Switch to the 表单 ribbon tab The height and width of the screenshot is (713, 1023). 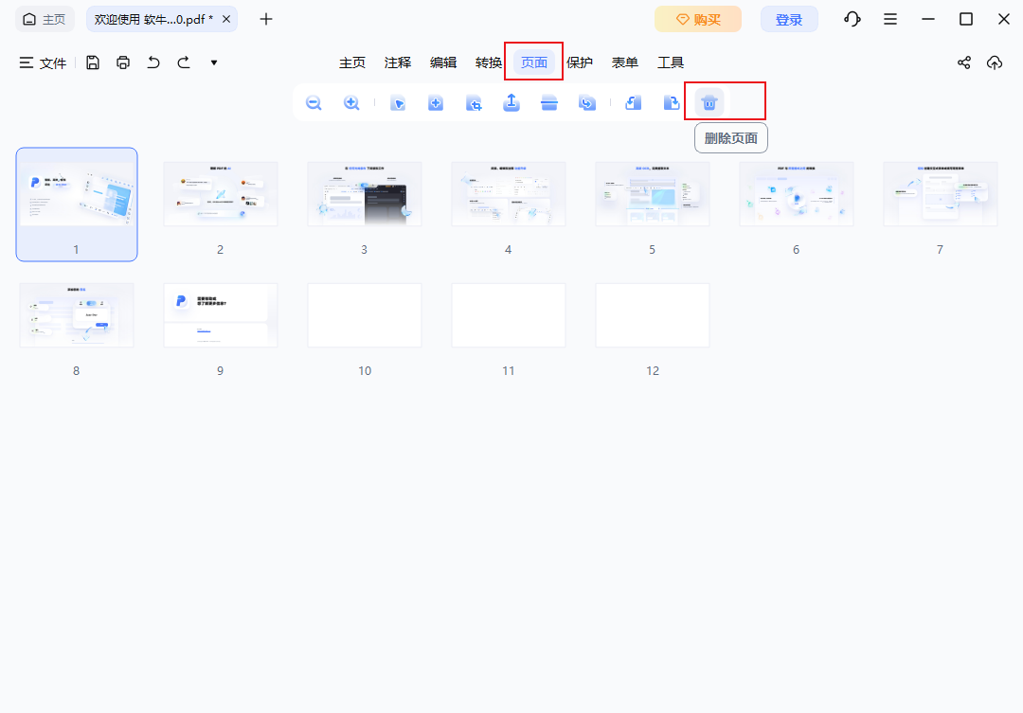(x=625, y=62)
